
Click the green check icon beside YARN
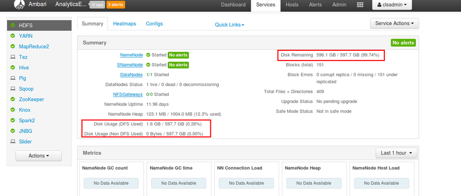point(12,36)
